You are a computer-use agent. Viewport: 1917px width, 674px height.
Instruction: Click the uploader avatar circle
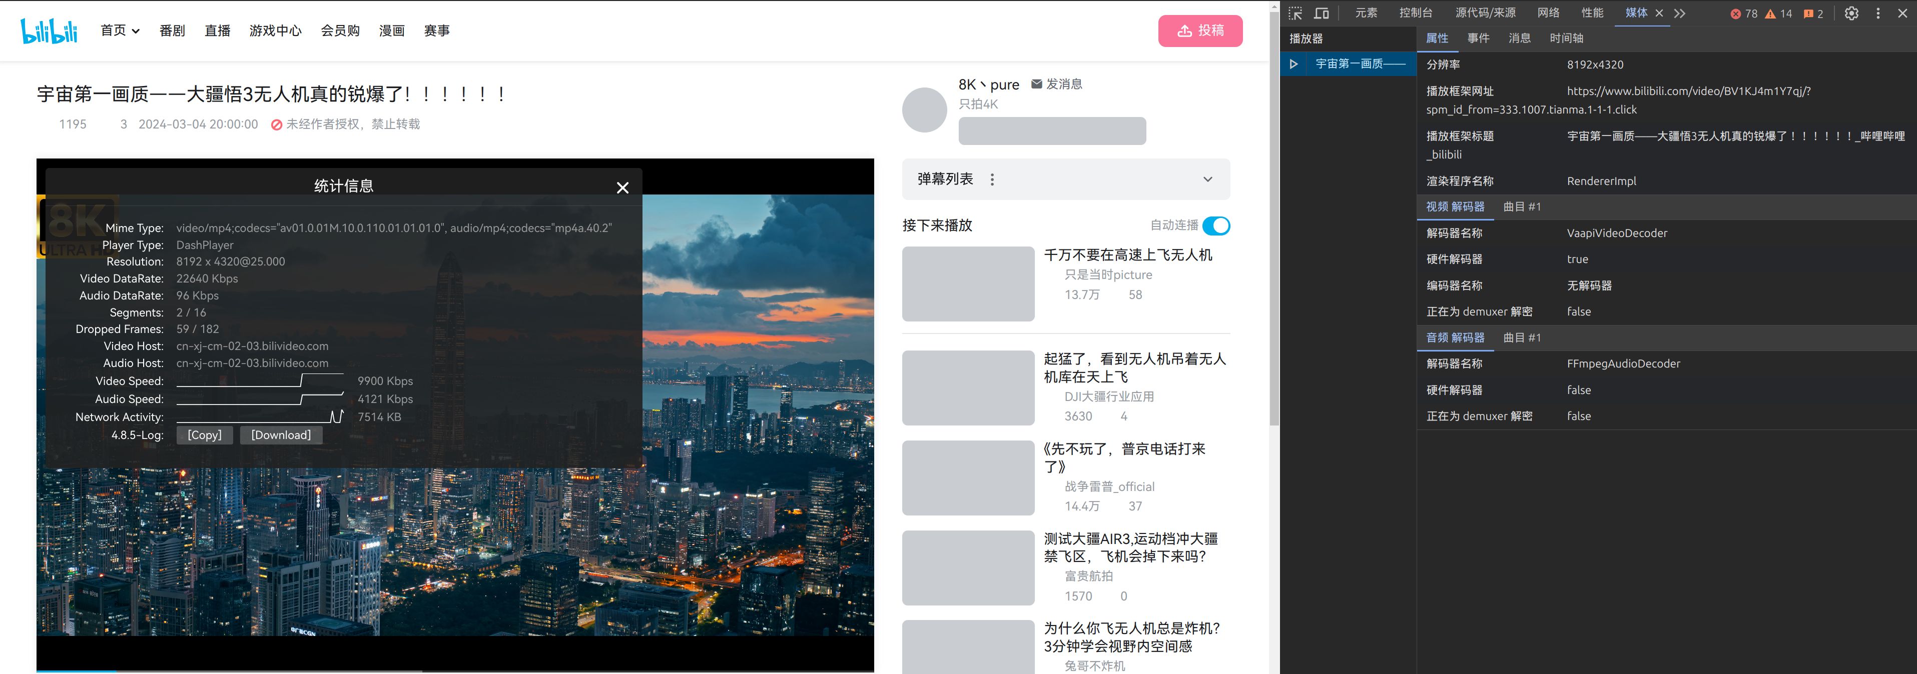click(x=924, y=110)
